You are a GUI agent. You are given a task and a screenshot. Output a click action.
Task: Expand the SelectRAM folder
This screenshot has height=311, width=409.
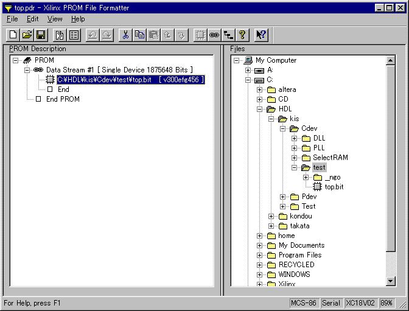click(294, 158)
